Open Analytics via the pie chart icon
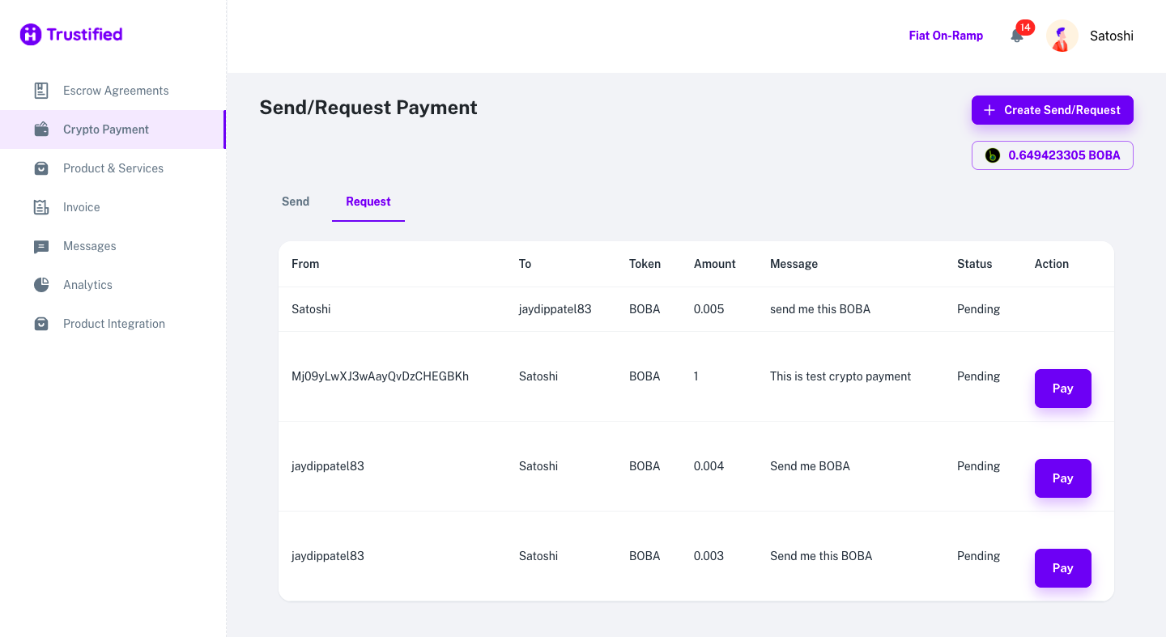1166x637 pixels. [x=41, y=285]
